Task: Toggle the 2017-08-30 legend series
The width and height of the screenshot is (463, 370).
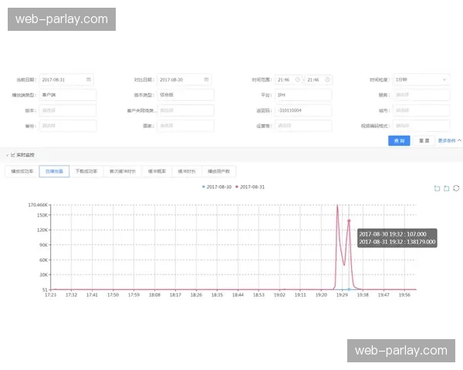Action: [x=218, y=187]
